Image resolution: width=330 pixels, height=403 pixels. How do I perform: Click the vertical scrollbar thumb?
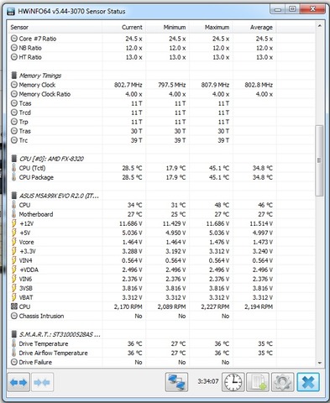pyautogui.click(x=319, y=160)
